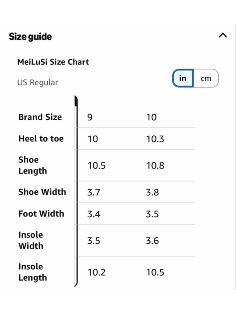
Task: Click the 10.3 heel to toe value
Action: coord(155,139)
